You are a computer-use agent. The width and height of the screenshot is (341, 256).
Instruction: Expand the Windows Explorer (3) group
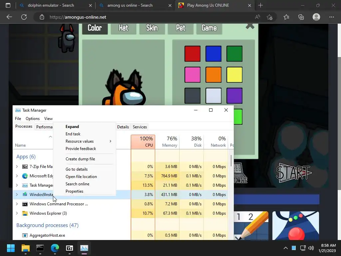coord(17,213)
